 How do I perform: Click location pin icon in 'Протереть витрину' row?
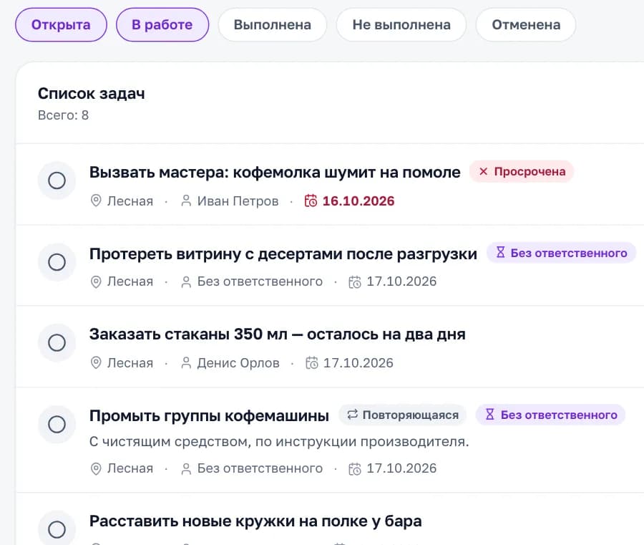click(x=96, y=282)
